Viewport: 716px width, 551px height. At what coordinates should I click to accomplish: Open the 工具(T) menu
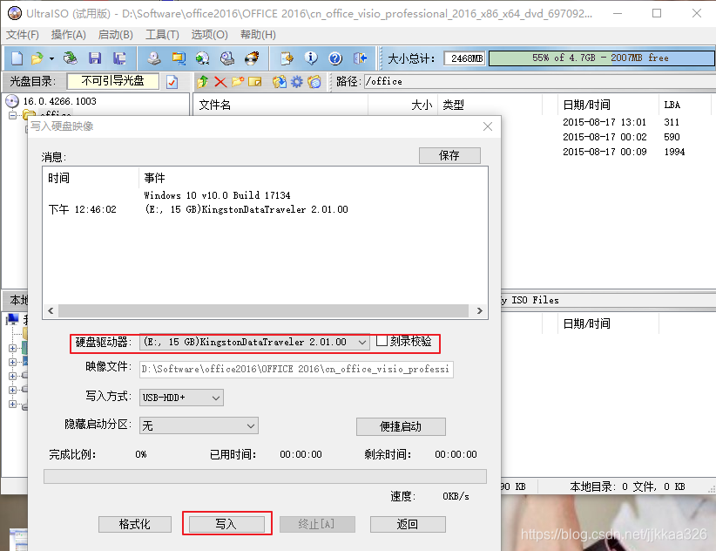(162, 35)
